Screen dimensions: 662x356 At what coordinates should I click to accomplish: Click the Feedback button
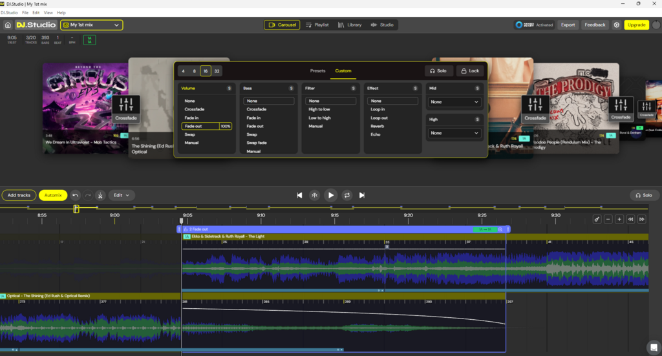point(595,25)
